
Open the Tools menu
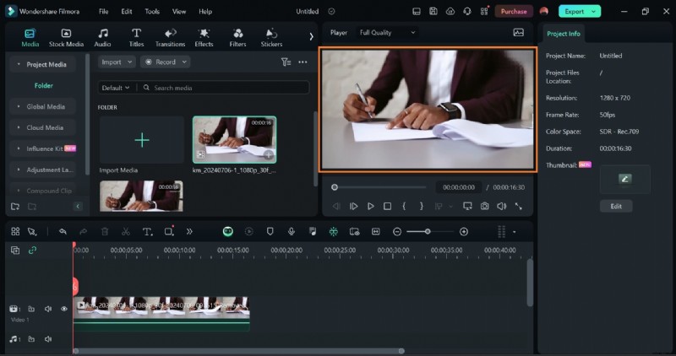[152, 12]
